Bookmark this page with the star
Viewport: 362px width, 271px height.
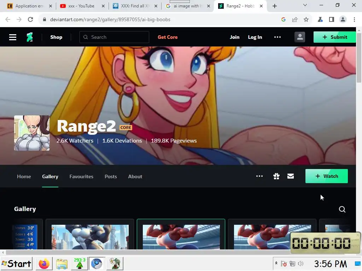(x=306, y=20)
